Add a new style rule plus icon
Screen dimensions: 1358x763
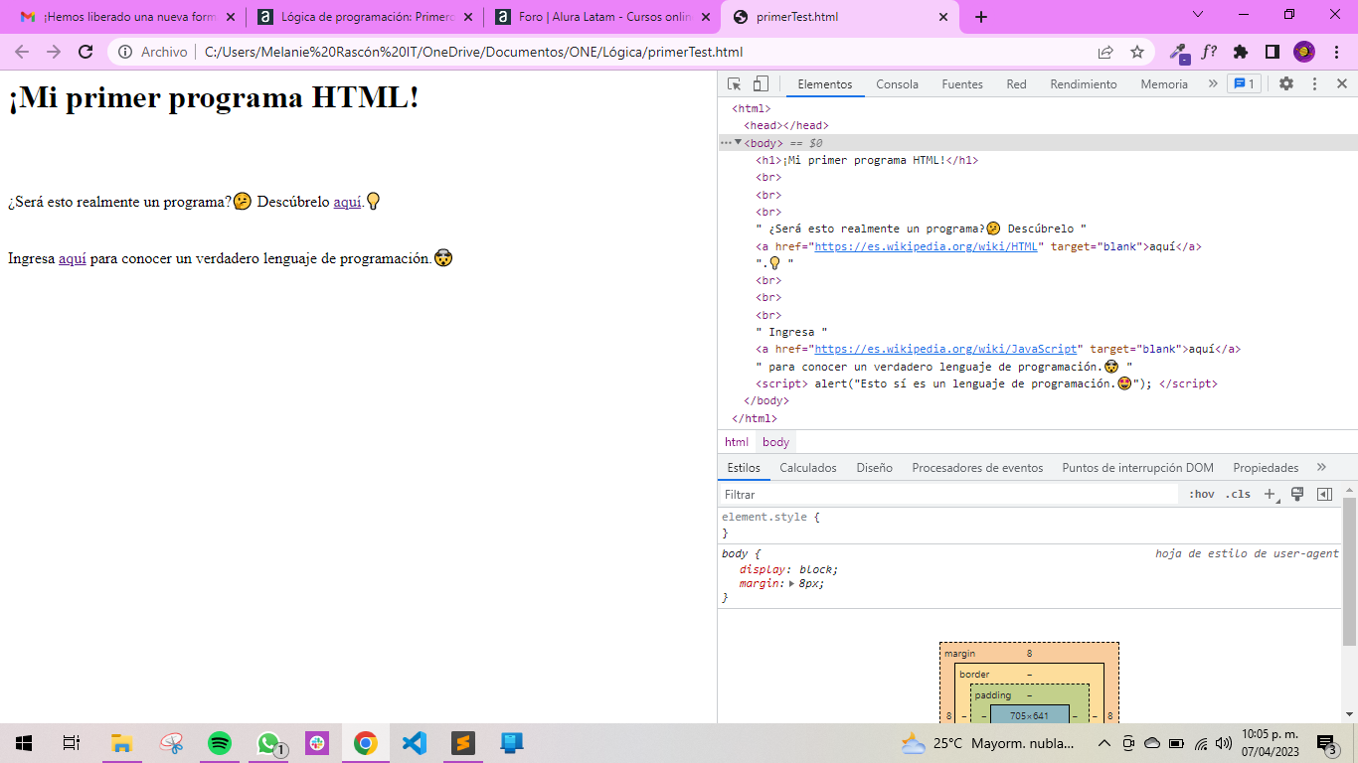[1271, 495]
